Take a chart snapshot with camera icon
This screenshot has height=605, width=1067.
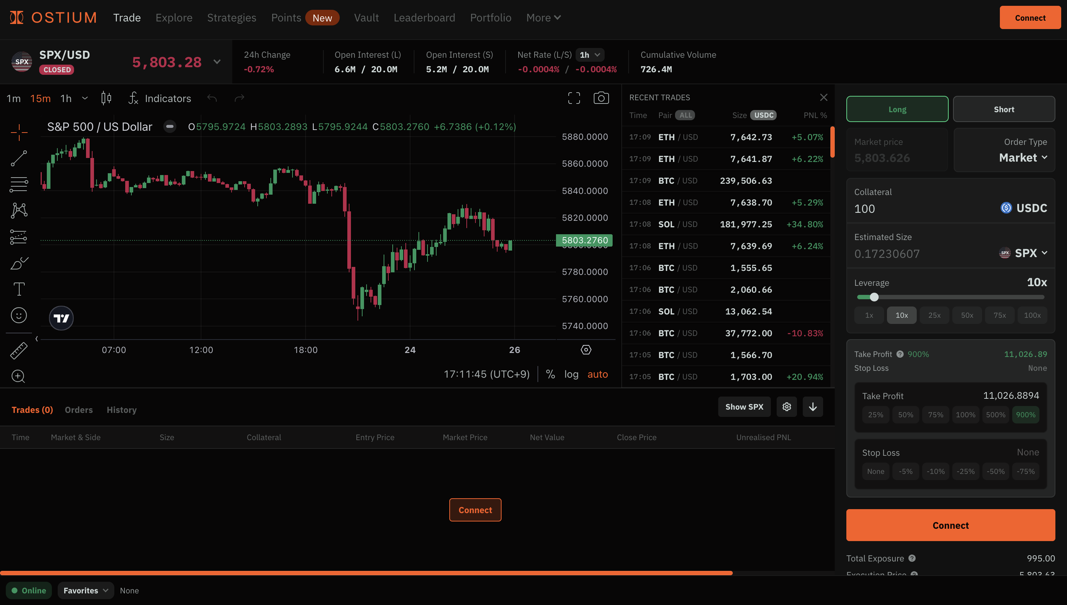pos(601,98)
